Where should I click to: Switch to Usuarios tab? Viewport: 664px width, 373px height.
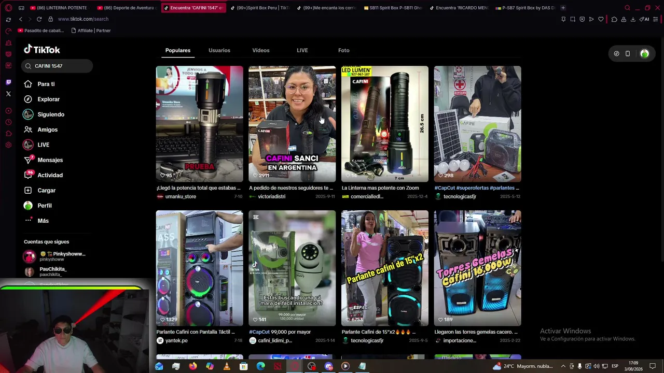tap(219, 50)
